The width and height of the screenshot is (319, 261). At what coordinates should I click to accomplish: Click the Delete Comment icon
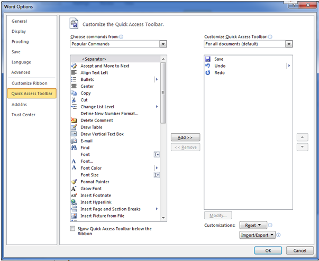[x=74, y=120]
